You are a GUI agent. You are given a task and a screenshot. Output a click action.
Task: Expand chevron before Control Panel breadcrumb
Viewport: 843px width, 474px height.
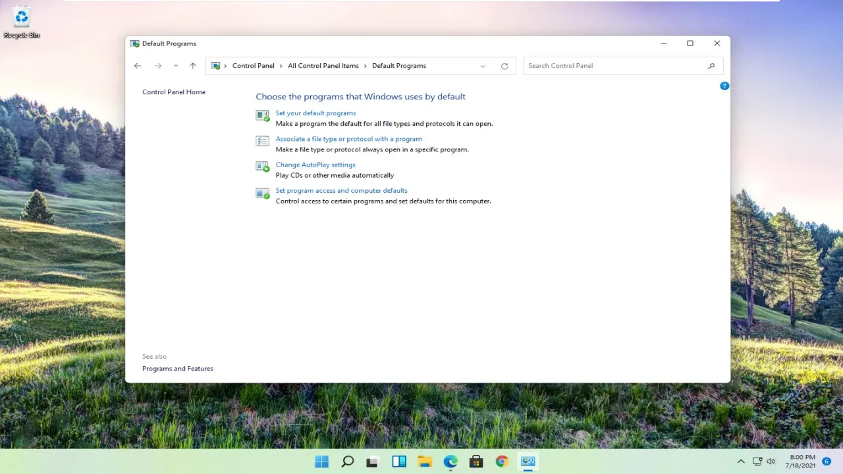(x=225, y=66)
